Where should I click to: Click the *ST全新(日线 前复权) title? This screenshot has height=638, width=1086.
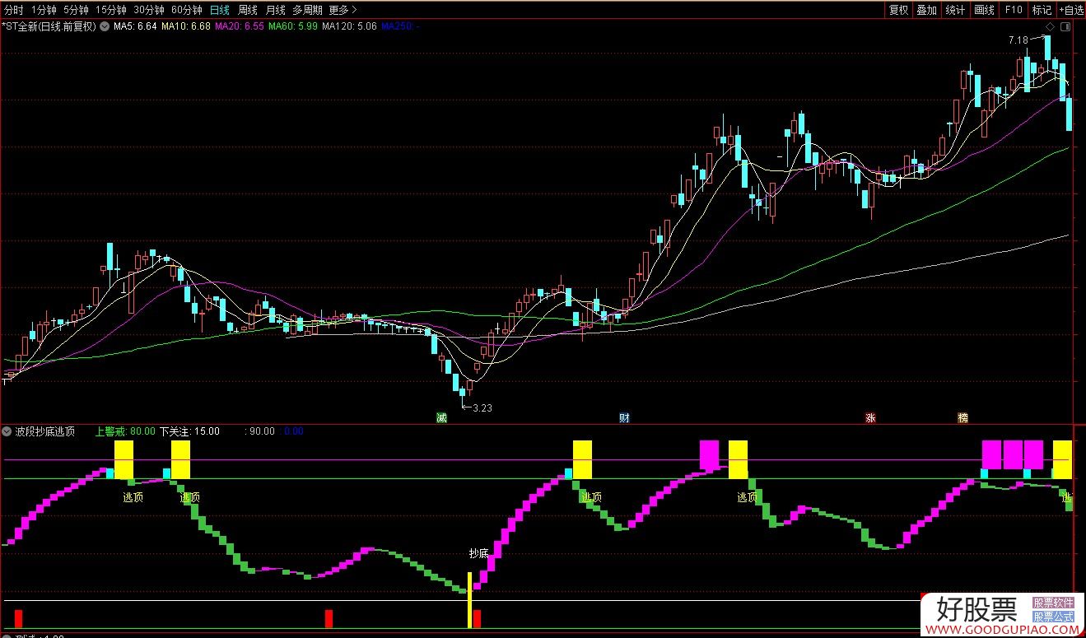tap(49, 26)
